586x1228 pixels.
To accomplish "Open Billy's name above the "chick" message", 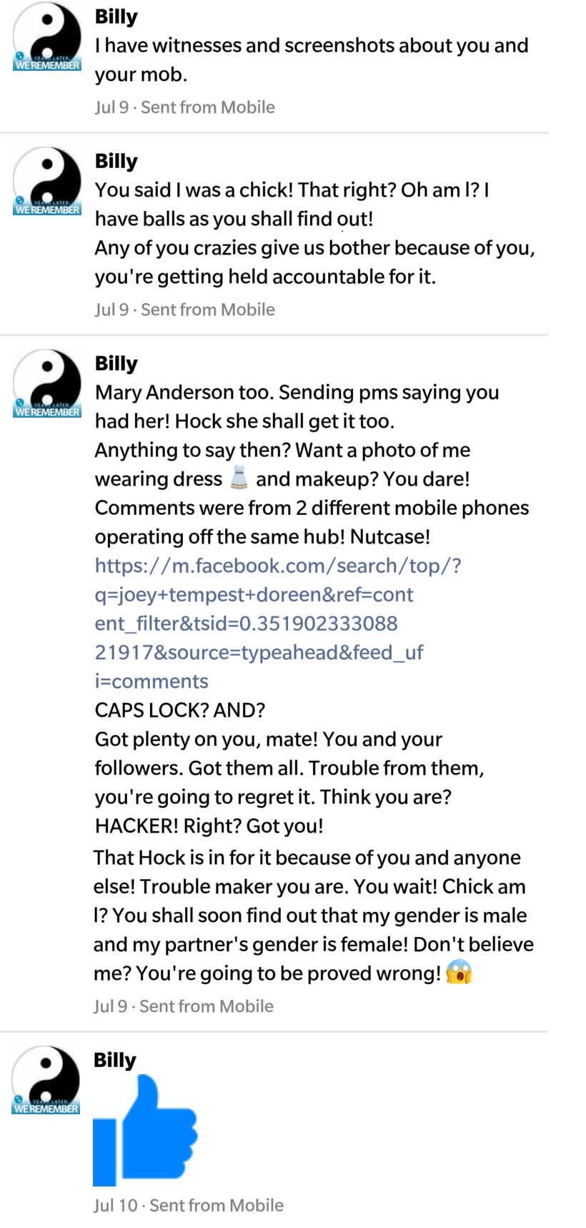I will (x=116, y=161).
